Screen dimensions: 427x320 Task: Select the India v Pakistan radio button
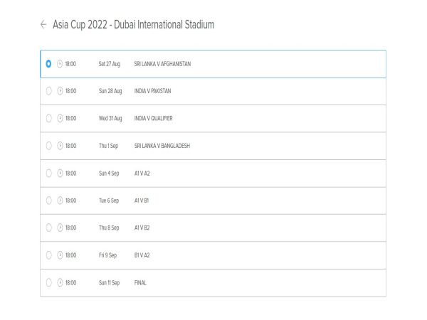[x=48, y=91]
